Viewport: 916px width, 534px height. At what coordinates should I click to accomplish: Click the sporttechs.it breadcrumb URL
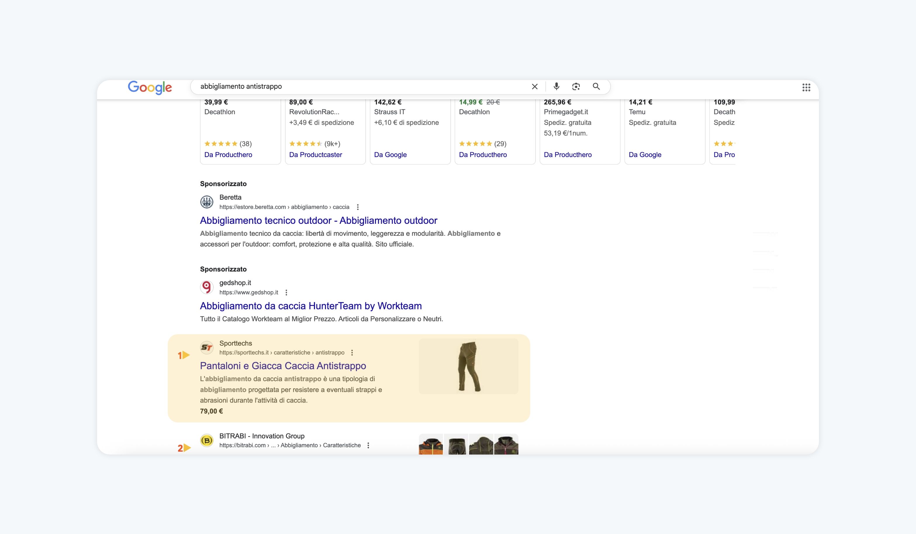point(282,352)
